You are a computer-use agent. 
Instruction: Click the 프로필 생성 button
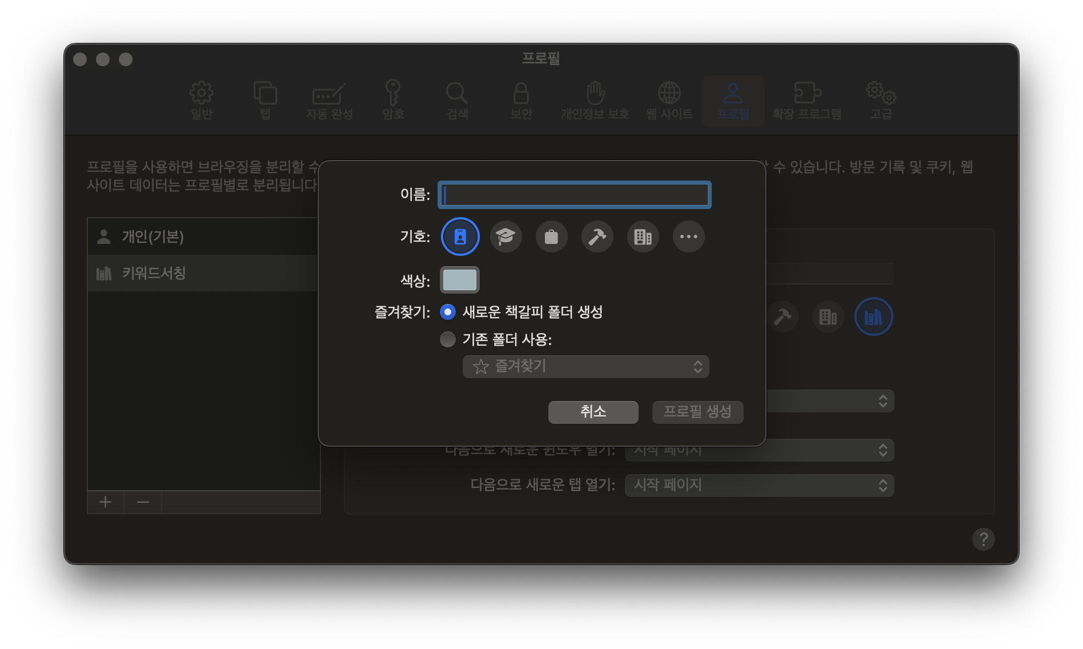697,412
